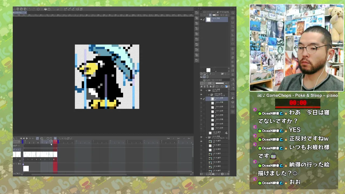Viewport: 345px width, 194px height.
Task: Select the open canvas document tab
Action: click(x=20, y=13)
